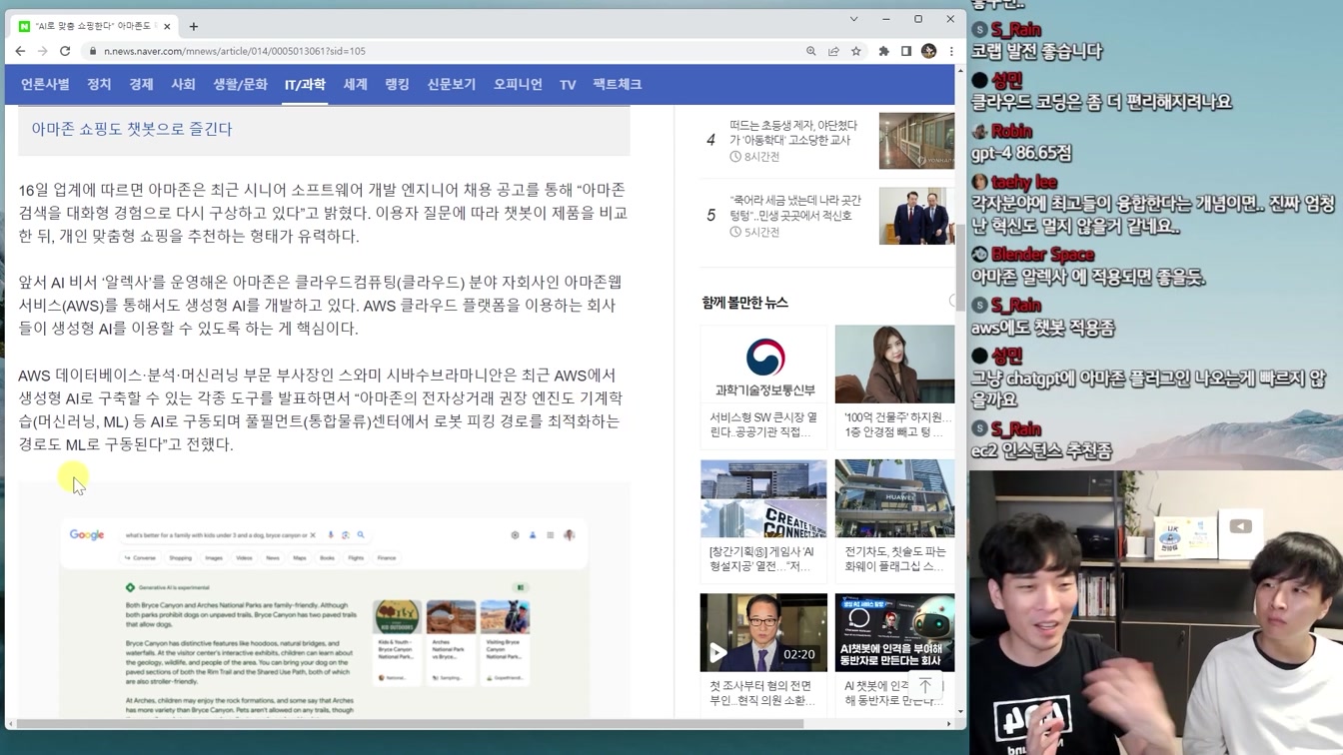Open the 'CREATE THE CONNECT' building thumbnail
Image resolution: width=1343 pixels, height=755 pixels.
click(763, 498)
